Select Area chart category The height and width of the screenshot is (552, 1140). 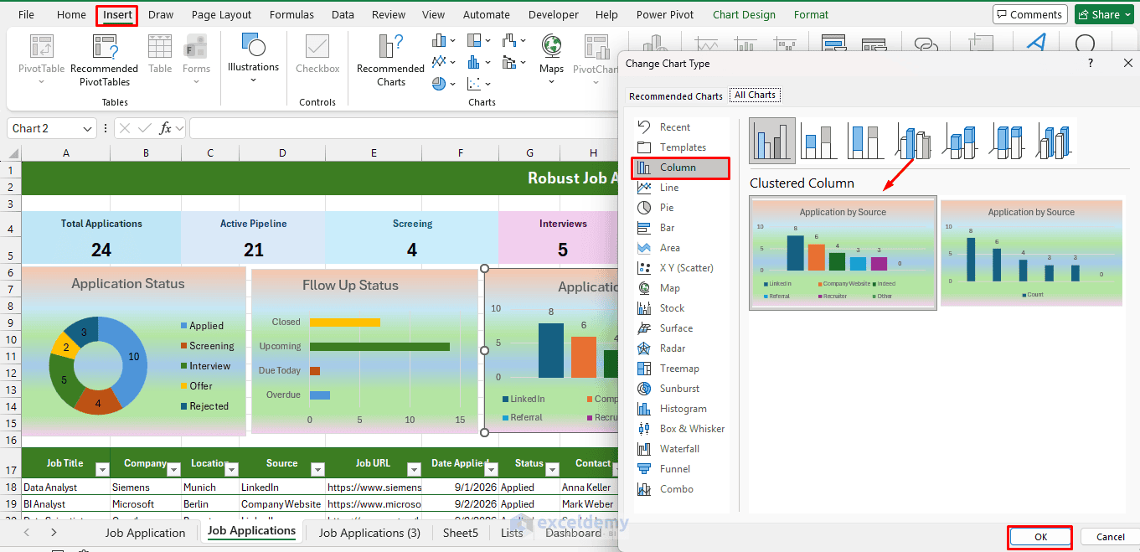(681, 248)
